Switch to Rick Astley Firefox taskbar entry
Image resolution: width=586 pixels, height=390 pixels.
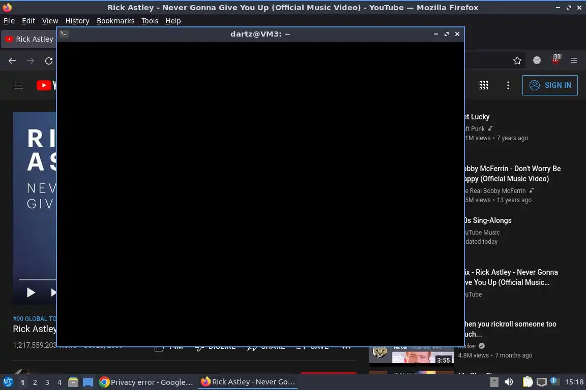[x=248, y=382]
